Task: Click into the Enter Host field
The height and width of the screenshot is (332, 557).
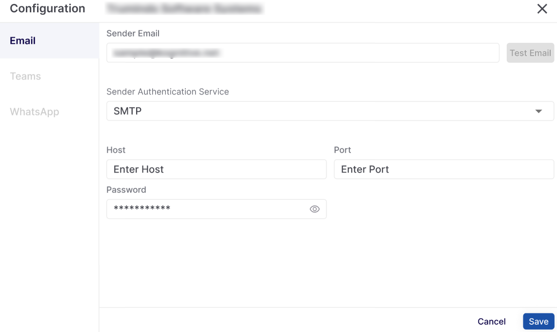Action: [216, 169]
